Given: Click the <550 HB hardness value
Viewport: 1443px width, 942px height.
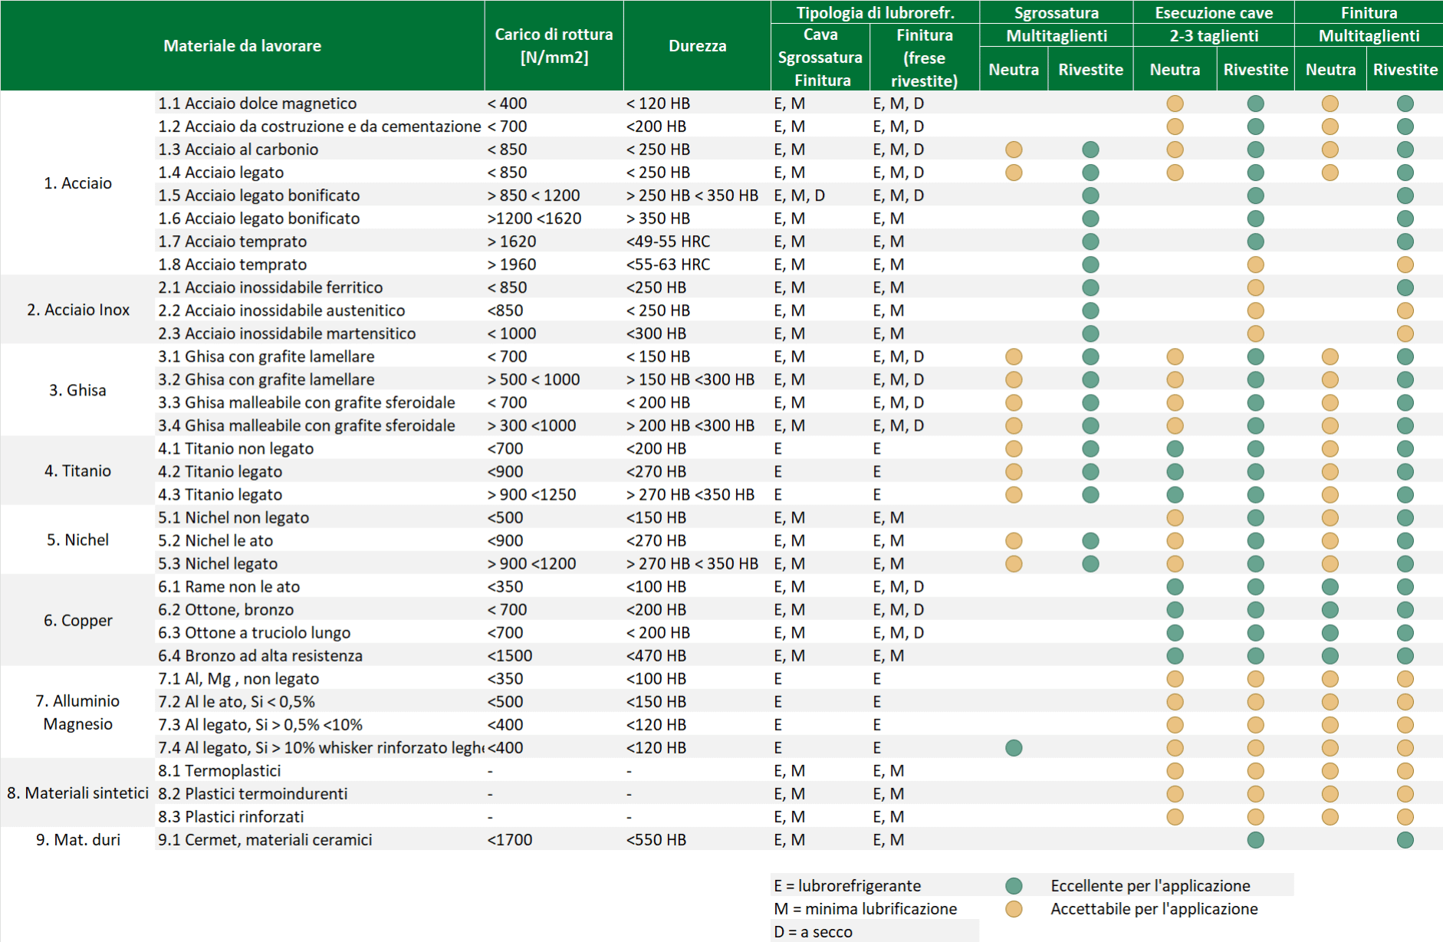Looking at the screenshot, I should (656, 839).
